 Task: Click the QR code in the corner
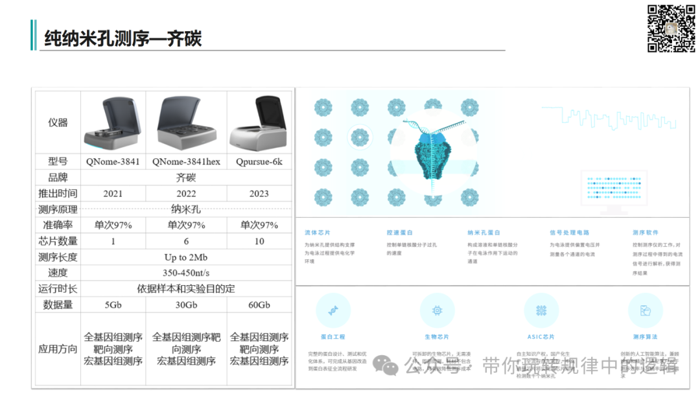[x=671, y=29]
